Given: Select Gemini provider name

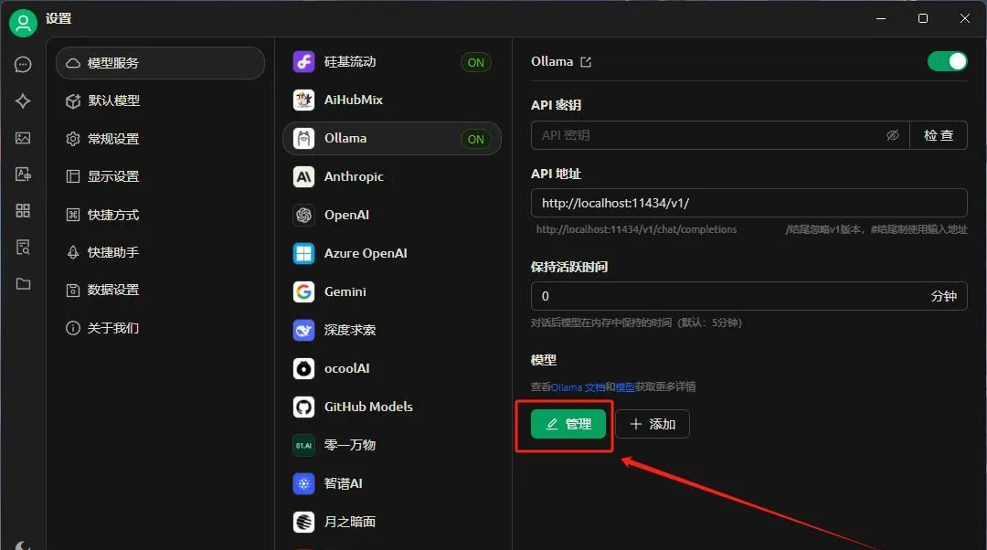Looking at the screenshot, I should point(345,292).
